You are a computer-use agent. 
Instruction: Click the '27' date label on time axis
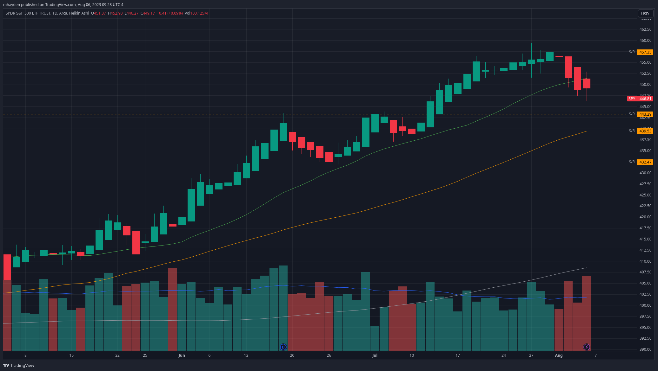click(x=531, y=355)
